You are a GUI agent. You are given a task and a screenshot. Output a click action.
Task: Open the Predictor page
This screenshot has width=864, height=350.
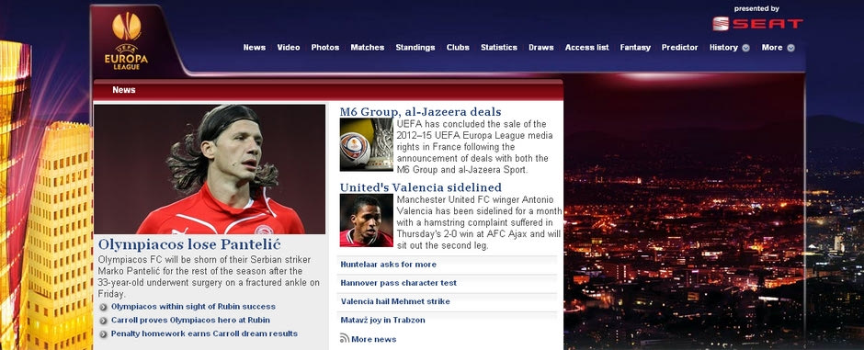click(x=680, y=48)
